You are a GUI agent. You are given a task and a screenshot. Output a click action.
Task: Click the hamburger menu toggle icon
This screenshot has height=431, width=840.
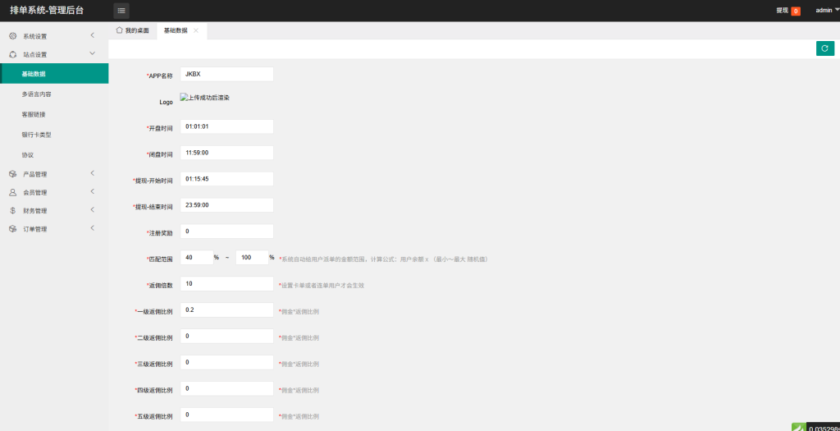point(121,11)
